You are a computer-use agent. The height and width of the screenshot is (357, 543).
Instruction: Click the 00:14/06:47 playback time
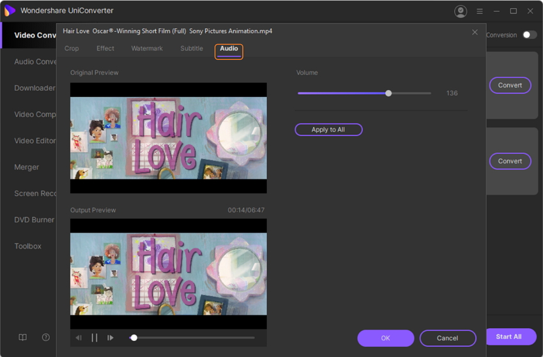(246, 210)
